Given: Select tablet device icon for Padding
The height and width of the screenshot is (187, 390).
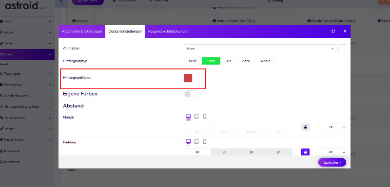Looking at the screenshot, I should tap(196, 142).
